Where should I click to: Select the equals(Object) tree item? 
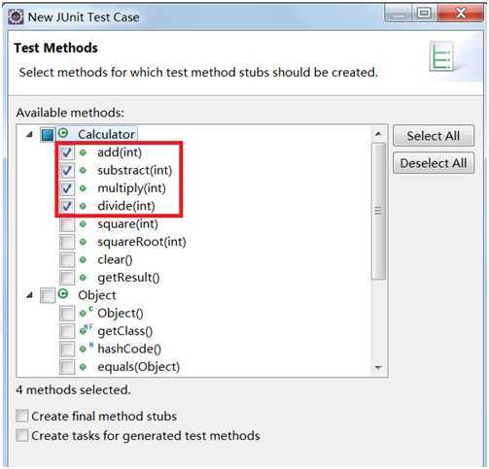click(138, 367)
